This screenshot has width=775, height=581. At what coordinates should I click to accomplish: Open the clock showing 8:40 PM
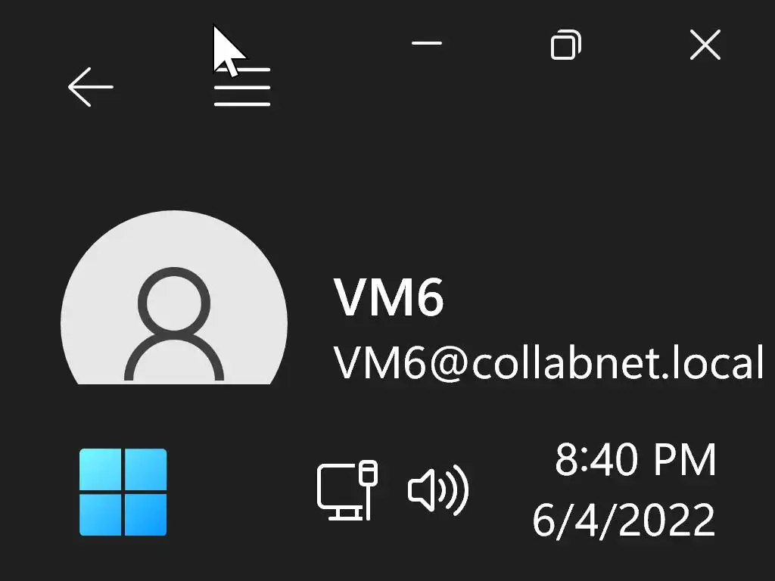point(636,459)
